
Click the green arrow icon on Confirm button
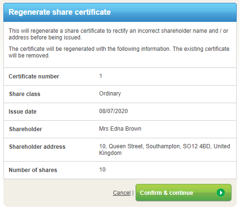(221, 192)
